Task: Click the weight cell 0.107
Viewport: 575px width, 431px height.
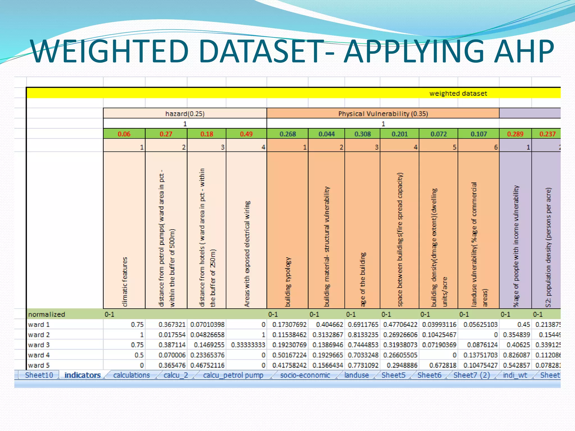Action: [x=479, y=134]
